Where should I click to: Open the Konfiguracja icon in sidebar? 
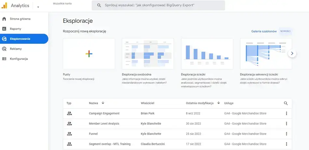pos(4,59)
